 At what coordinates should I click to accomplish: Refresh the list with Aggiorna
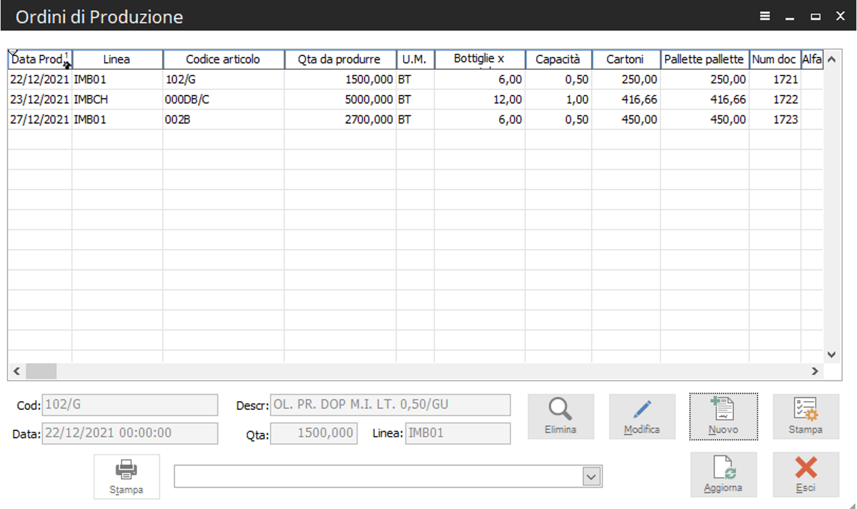[x=723, y=475]
